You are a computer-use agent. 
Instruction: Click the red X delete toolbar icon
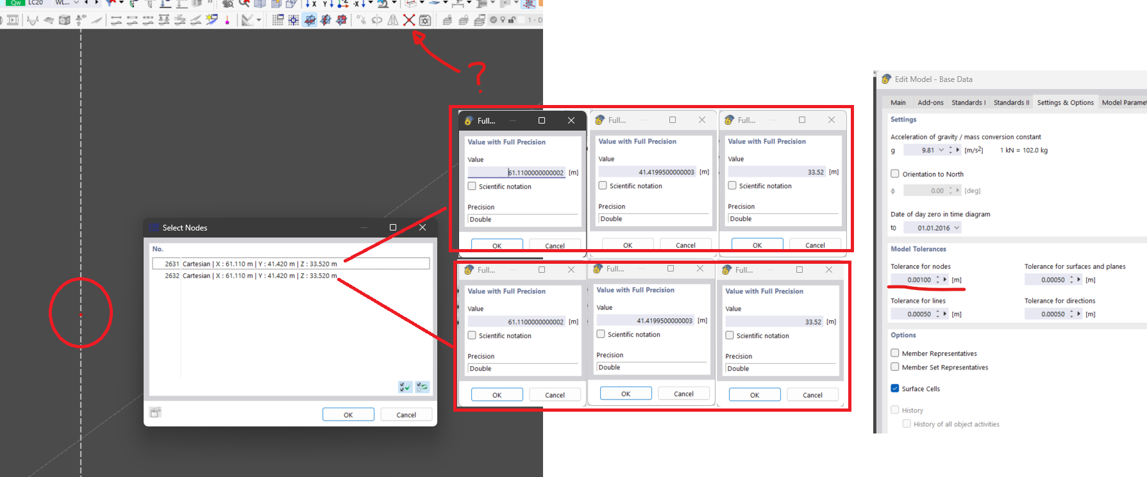click(x=408, y=20)
